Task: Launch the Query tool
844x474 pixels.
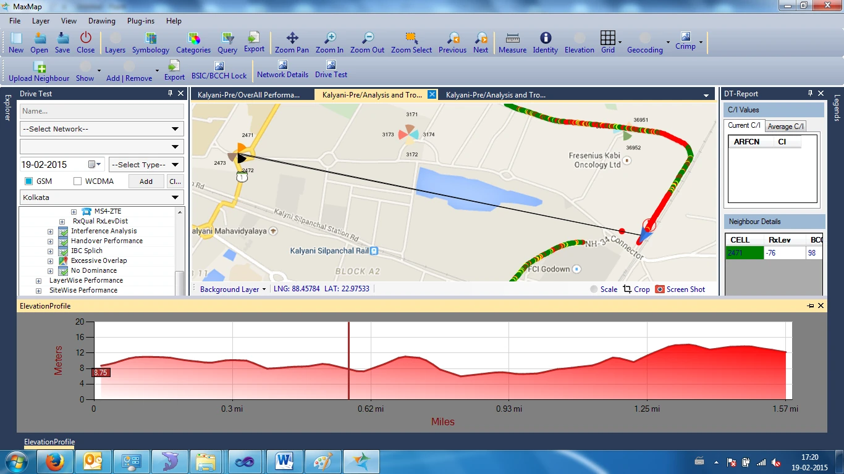Action: click(x=227, y=43)
